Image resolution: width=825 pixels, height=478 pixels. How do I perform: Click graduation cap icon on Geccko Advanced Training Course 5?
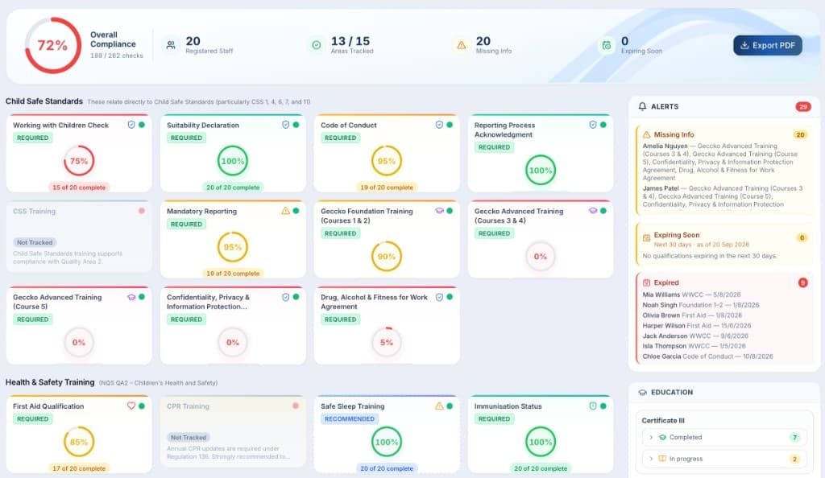click(131, 297)
